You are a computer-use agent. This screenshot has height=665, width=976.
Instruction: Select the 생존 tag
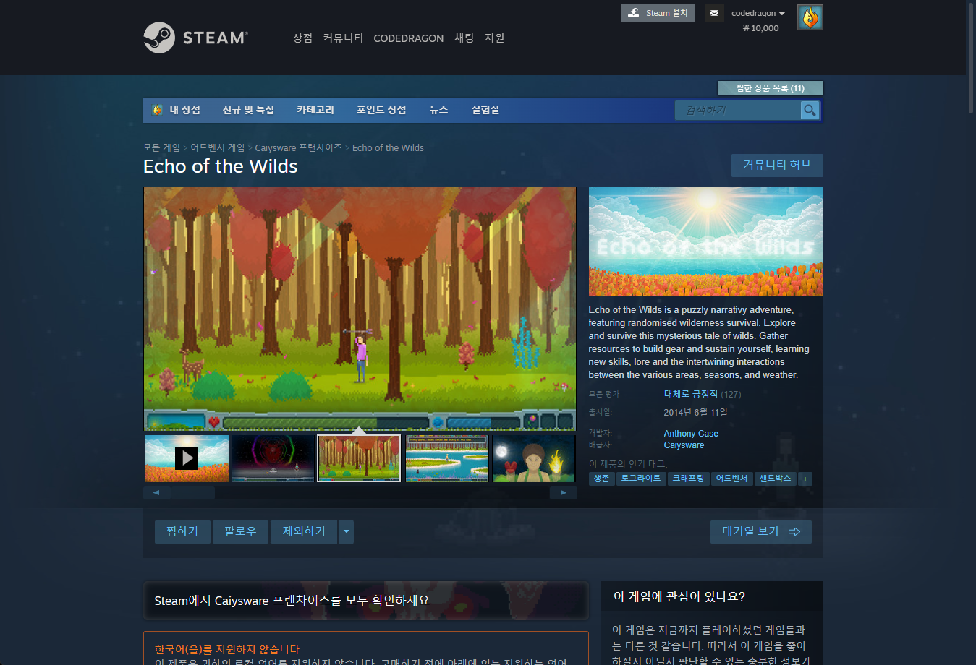602,479
